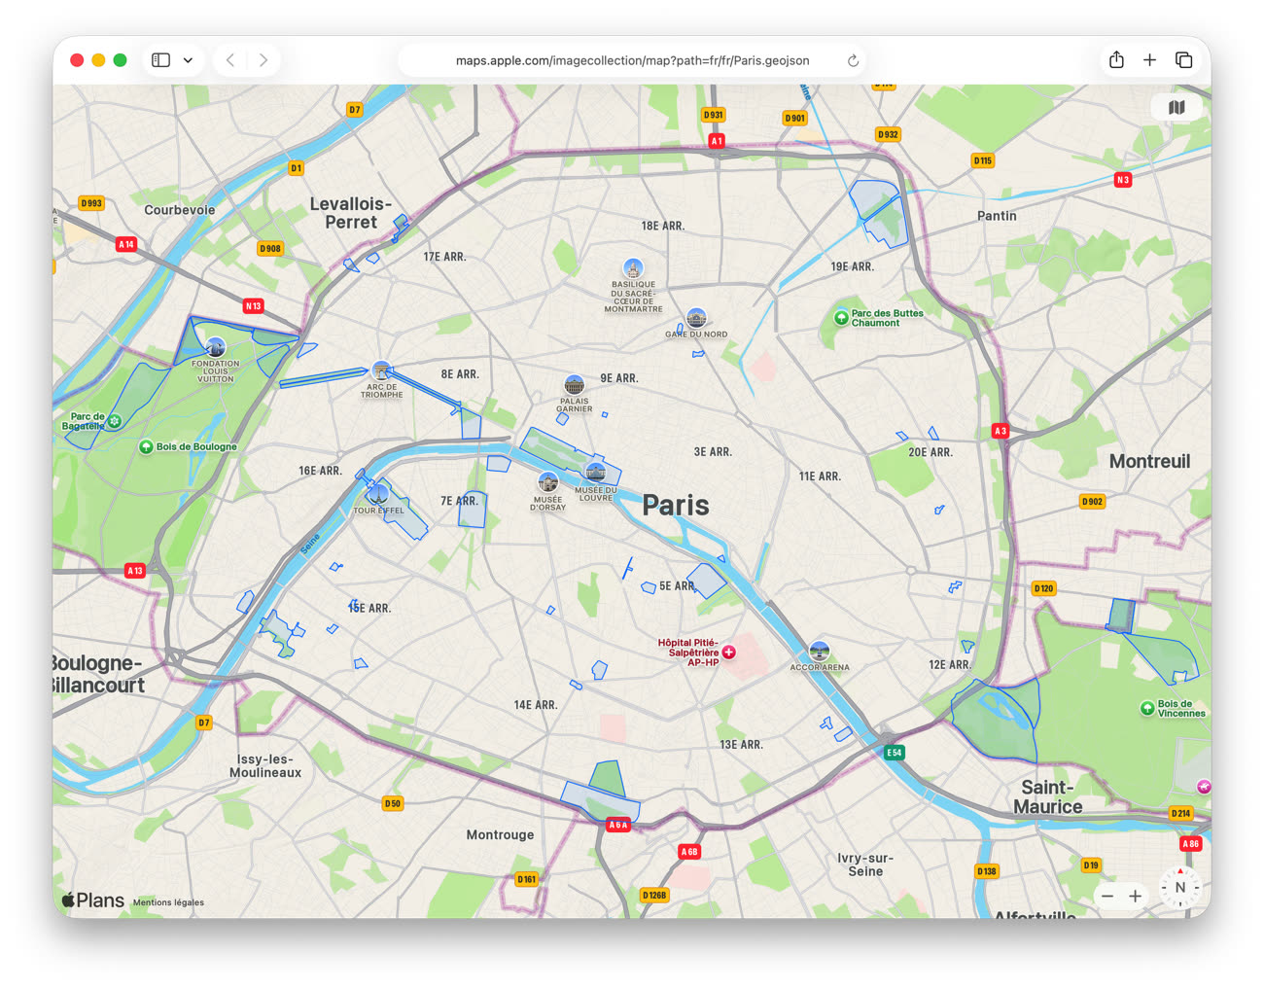Screen dimensions: 1264x988
Task: Show the tab overview
Action: 1183,60
